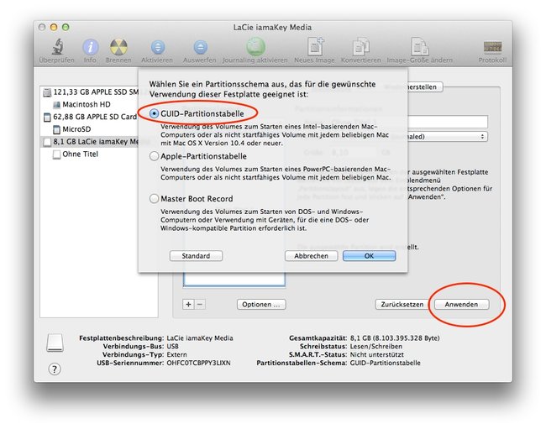Select the Ohne Titel volume

pyautogui.click(x=76, y=154)
